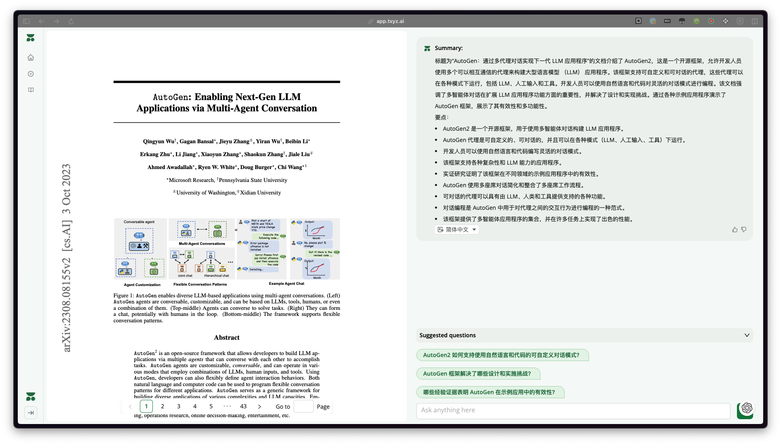Reload the page with refresh icon
Viewport: 781px width, 445px height.
click(x=71, y=21)
